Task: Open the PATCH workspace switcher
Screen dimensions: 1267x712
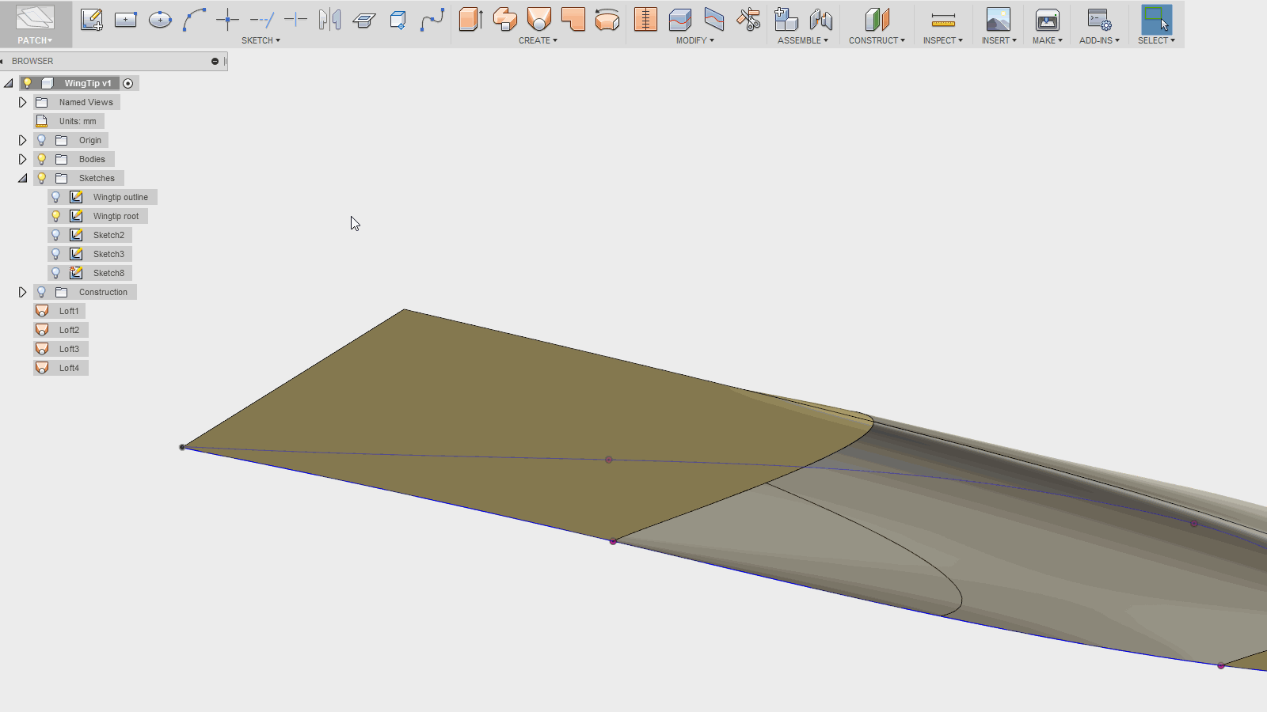Action: [x=35, y=40]
